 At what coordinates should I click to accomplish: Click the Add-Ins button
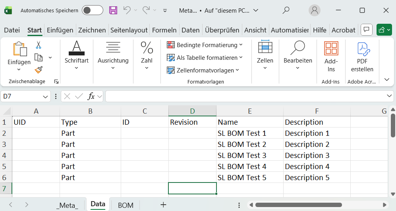click(x=331, y=57)
